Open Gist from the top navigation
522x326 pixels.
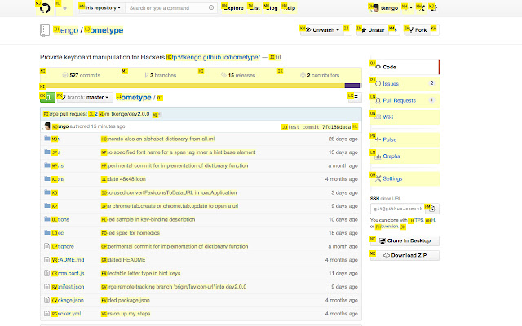(254, 8)
